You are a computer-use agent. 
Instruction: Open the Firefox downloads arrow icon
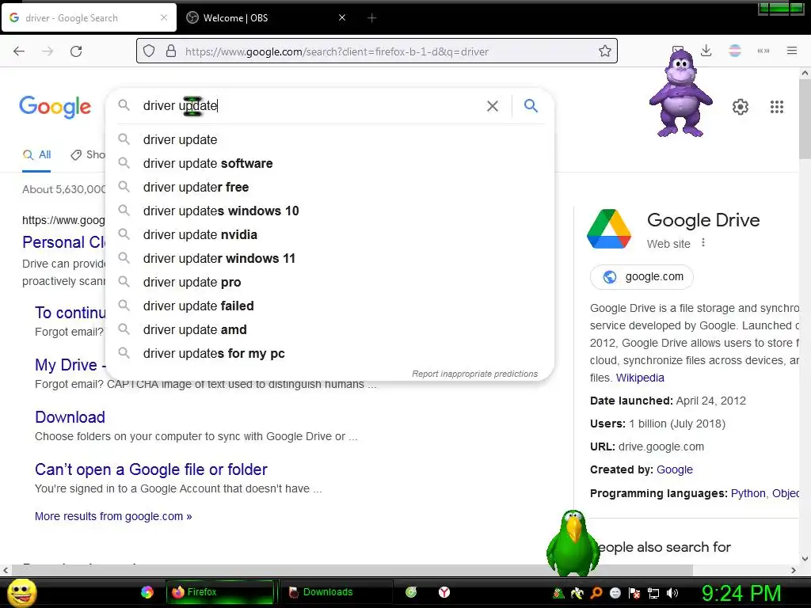pyautogui.click(x=706, y=51)
